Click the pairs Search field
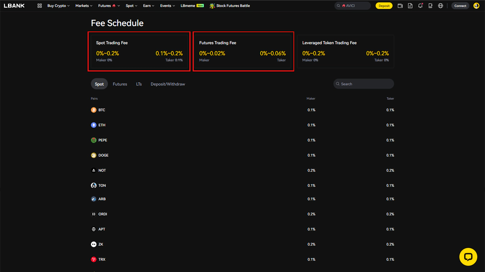Image resolution: width=485 pixels, height=272 pixels. pyautogui.click(x=364, y=84)
